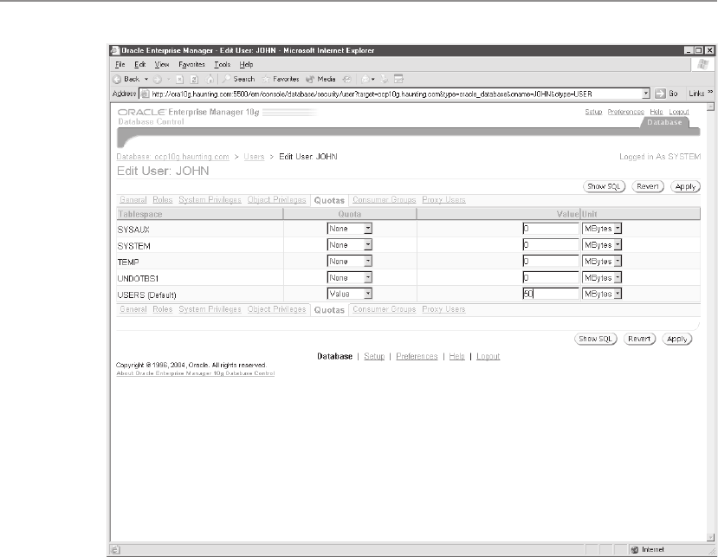718x557 pixels.
Task: Open the Search pane in toolbar
Action: point(238,79)
